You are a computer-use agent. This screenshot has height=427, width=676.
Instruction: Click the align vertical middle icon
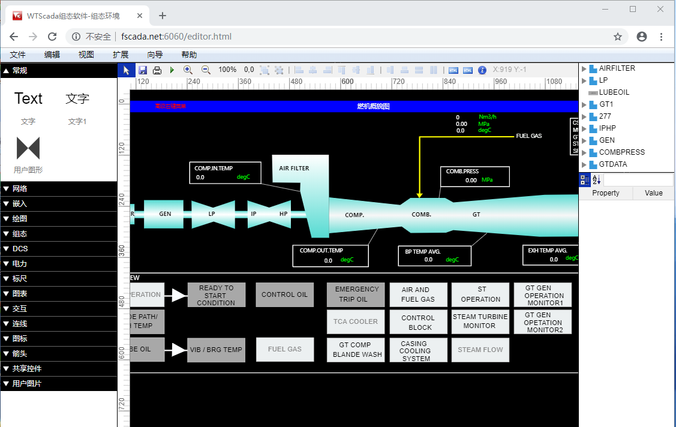(356, 70)
